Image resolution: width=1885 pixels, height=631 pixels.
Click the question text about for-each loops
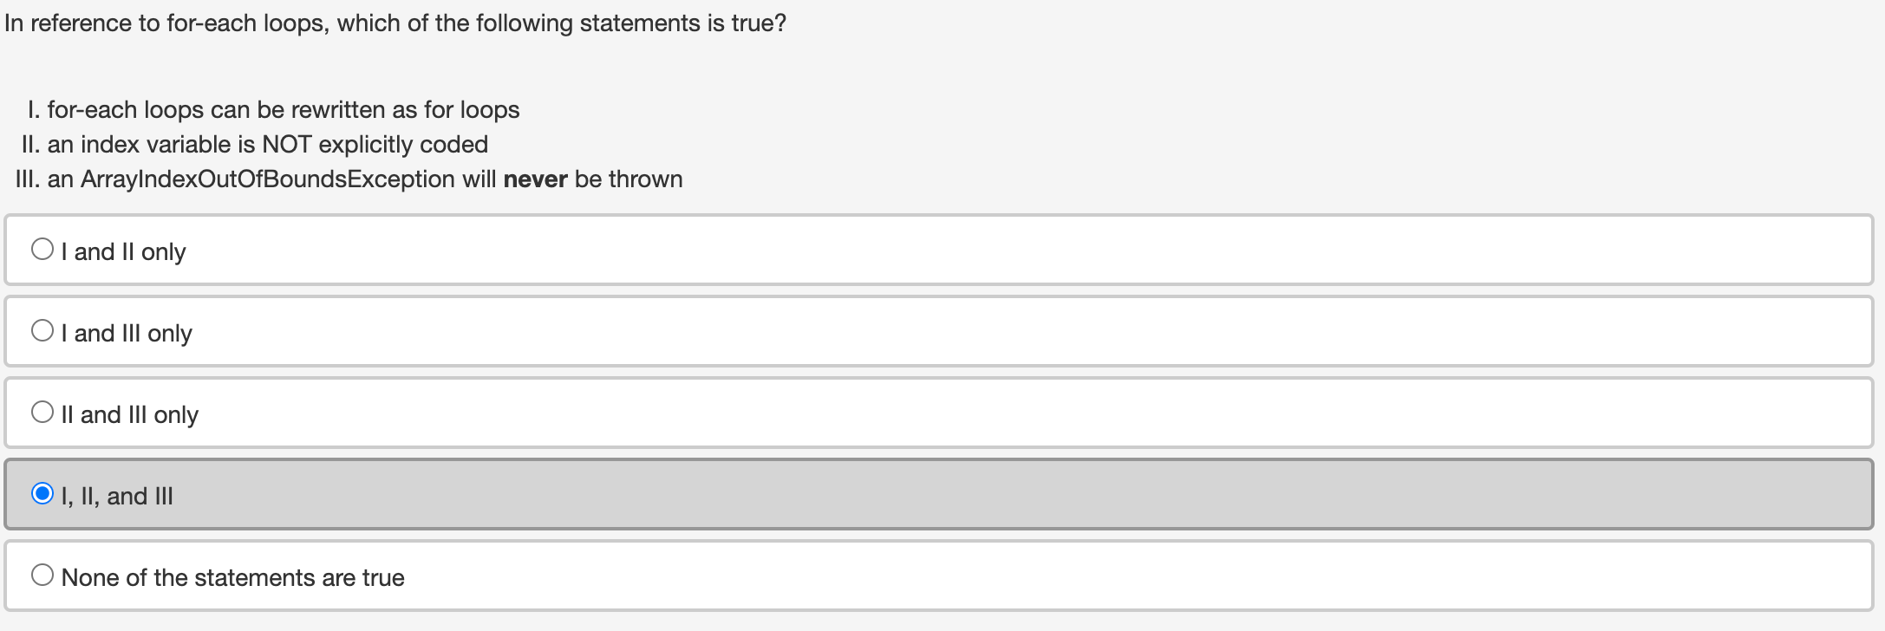(x=395, y=23)
